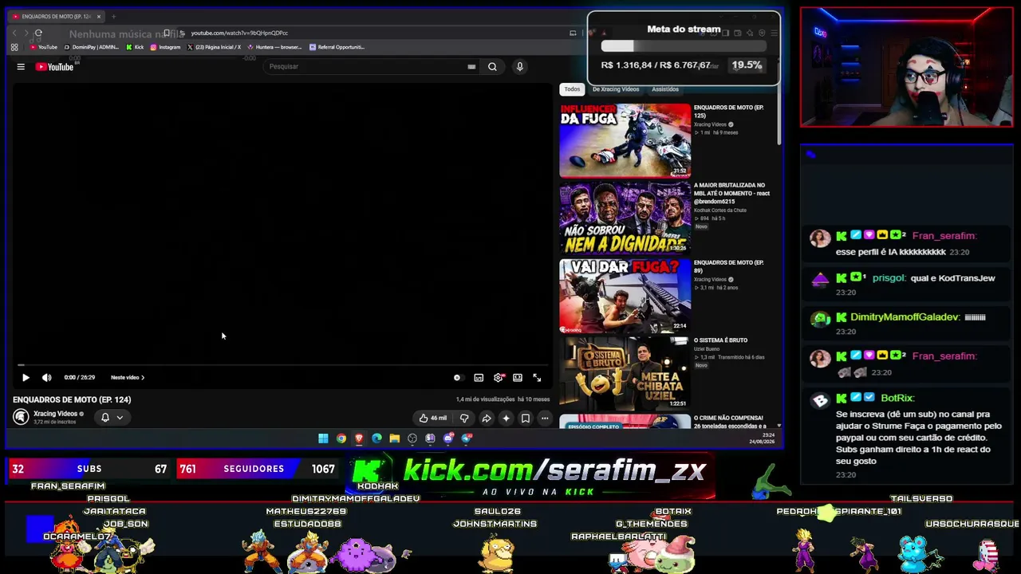This screenshot has height=574, width=1021.
Task: Click the search magnifier button
Action: click(x=492, y=67)
